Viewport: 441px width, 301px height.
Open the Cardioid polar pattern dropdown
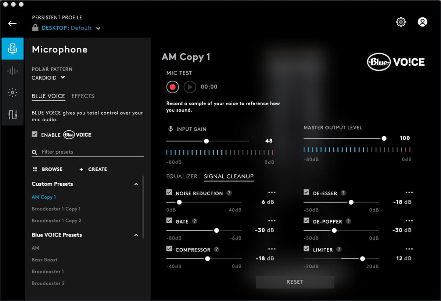48,78
